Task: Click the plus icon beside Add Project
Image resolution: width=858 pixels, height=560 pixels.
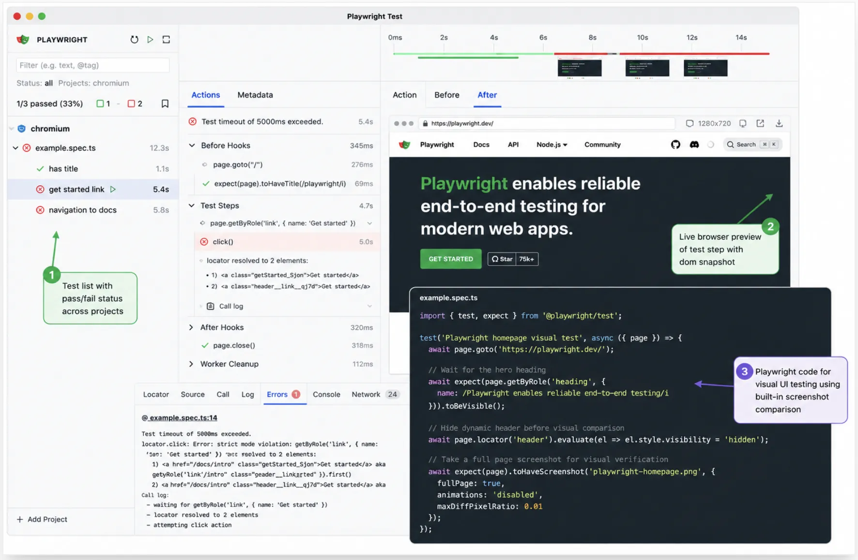Action: click(20, 519)
